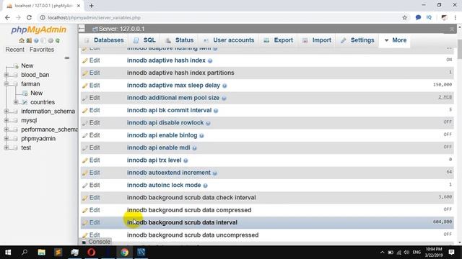The height and width of the screenshot is (259, 462).
Task: Open Chrome from the Windows taskbar
Action: [x=124, y=253]
